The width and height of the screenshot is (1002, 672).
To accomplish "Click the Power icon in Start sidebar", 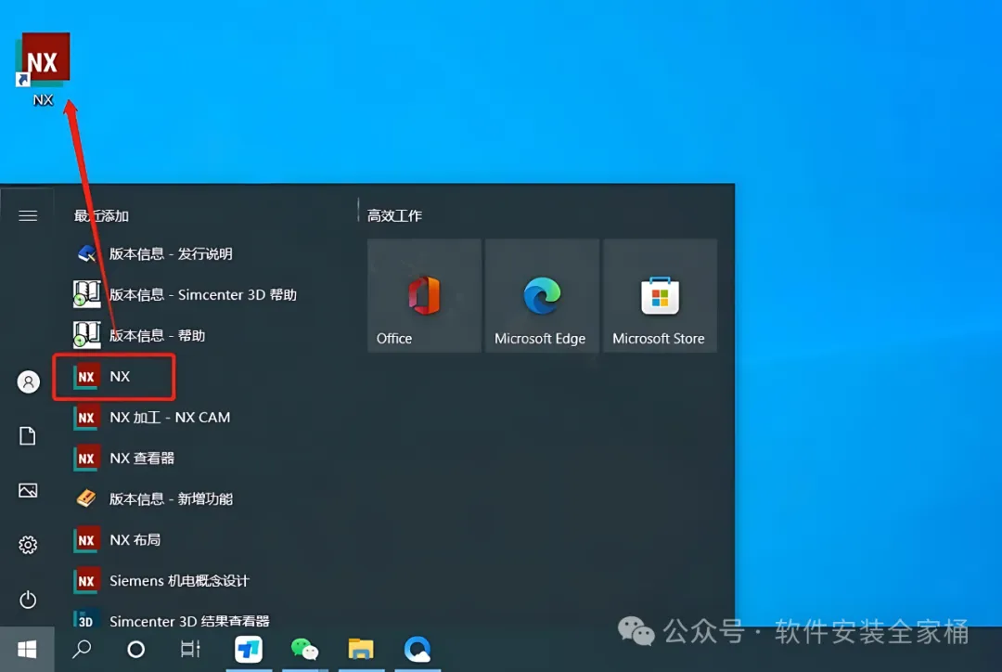I will click(28, 600).
